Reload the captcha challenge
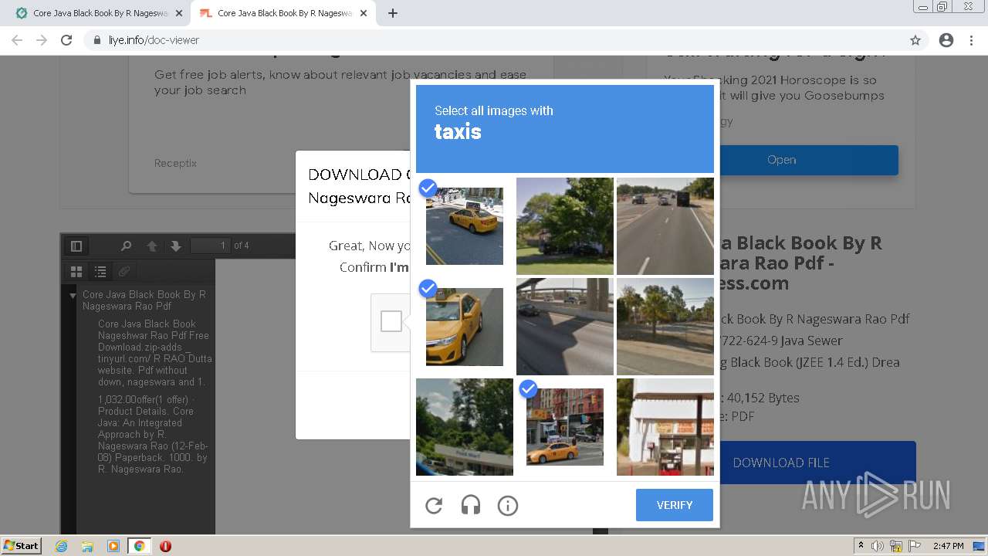Image resolution: width=988 pixels, height=556 pixels. 434,506
